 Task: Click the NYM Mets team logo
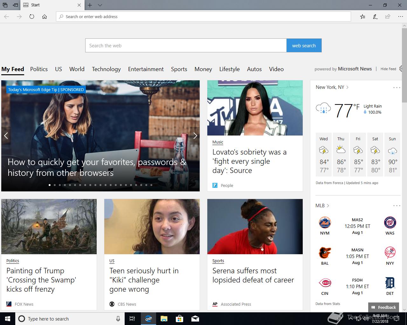pos(325,222)
